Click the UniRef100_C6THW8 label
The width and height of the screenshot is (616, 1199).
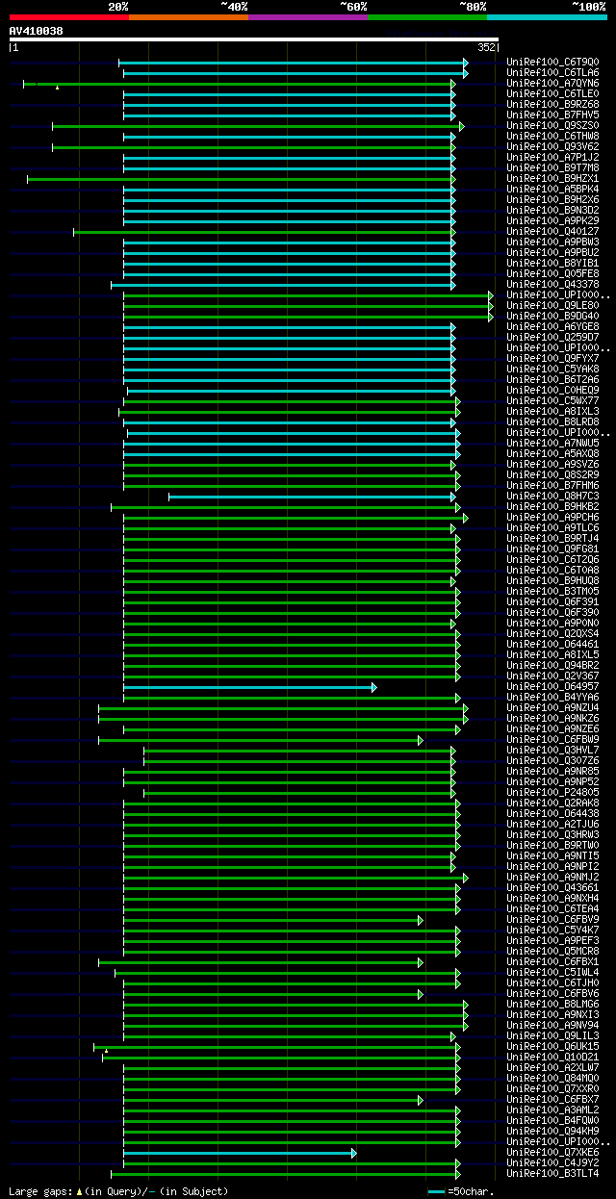(552, 137)
